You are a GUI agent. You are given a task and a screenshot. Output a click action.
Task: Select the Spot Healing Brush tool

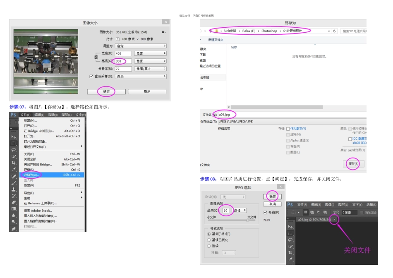click(x=14, y=176)
